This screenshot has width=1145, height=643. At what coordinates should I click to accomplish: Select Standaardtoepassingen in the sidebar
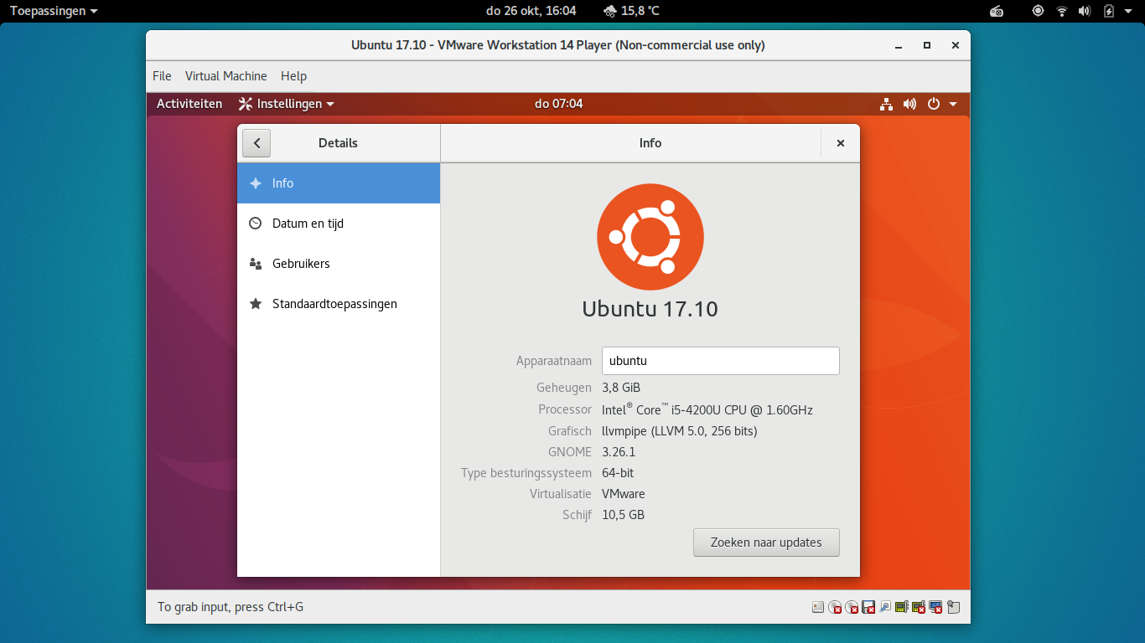(x=339, y=304)
